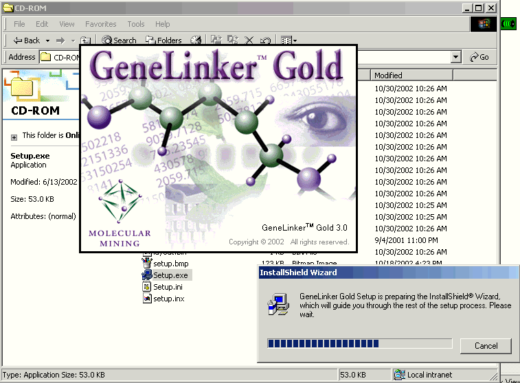Open the Views dropdown button

pos(289,40)
